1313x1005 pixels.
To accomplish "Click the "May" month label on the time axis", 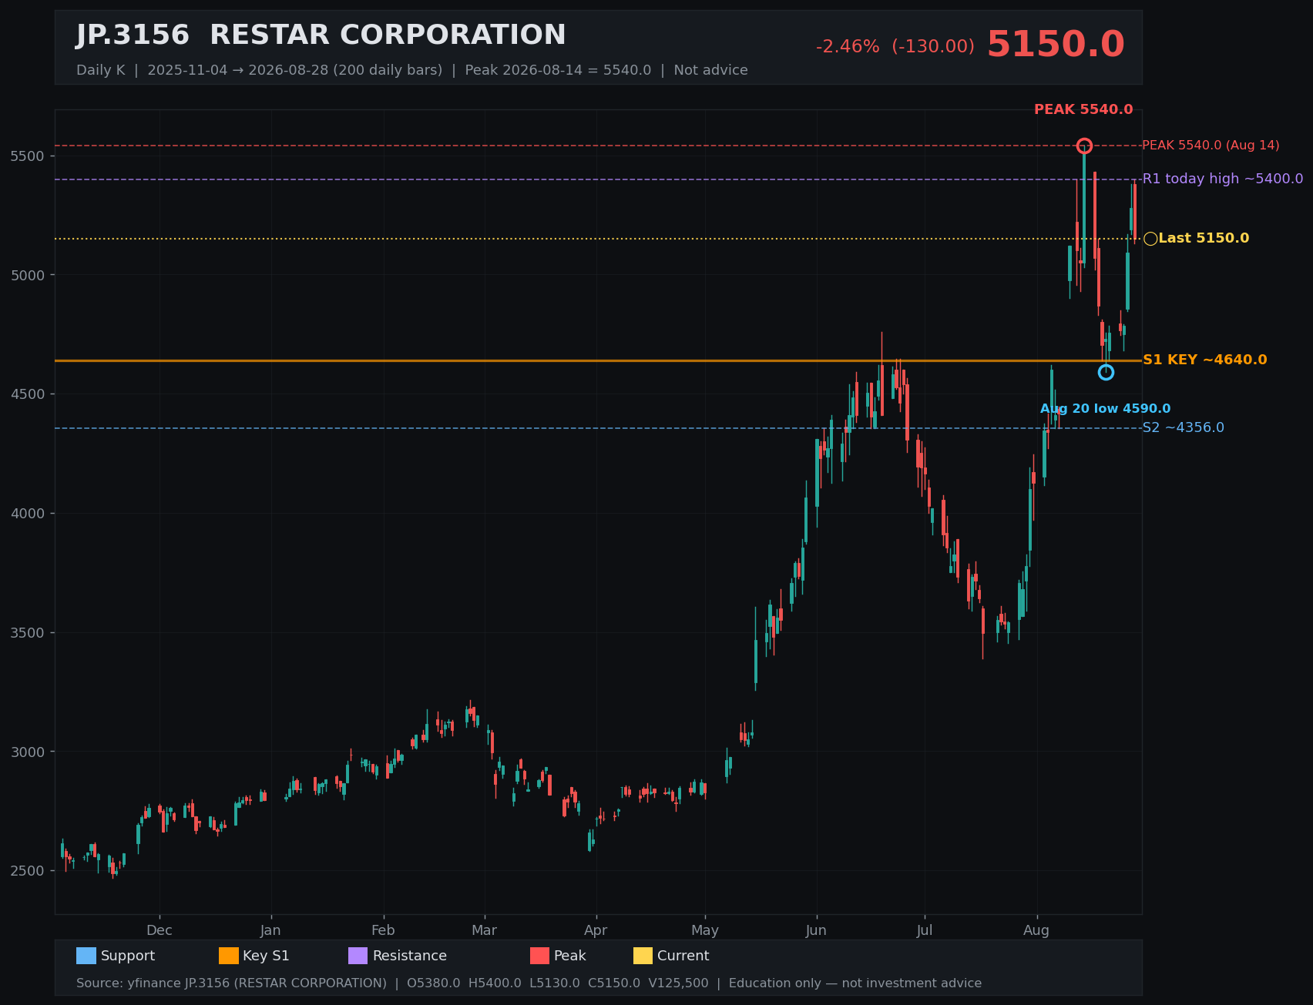I will 705,930.
